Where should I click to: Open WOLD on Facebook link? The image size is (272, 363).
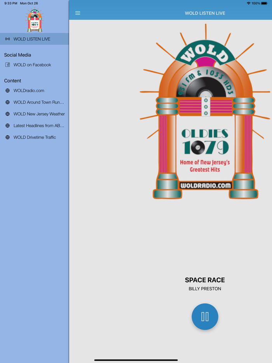tap(35, 65)
